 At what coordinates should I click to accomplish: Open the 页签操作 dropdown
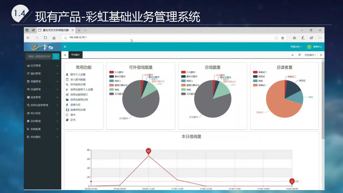(310, 55)
